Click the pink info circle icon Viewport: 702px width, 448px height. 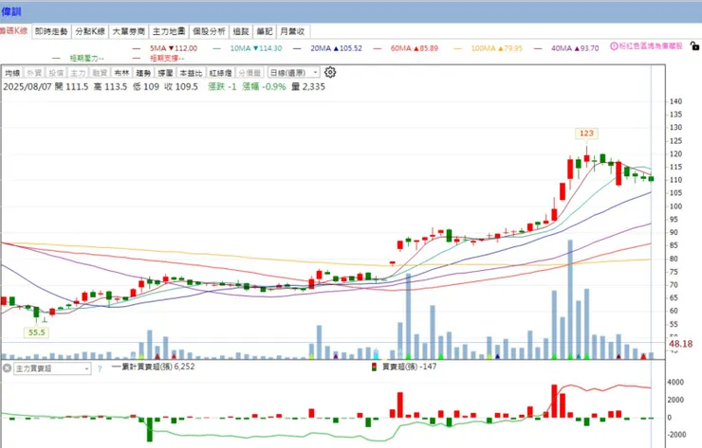(614, 46)
